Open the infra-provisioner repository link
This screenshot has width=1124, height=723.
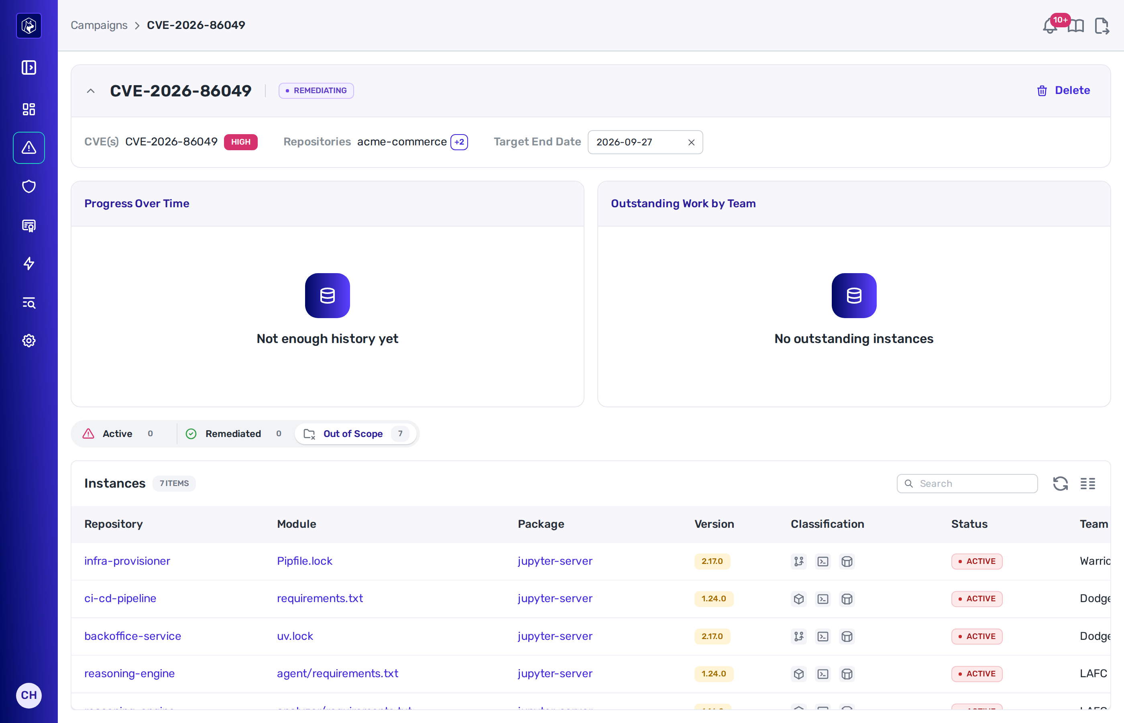[x=127, y=561]
